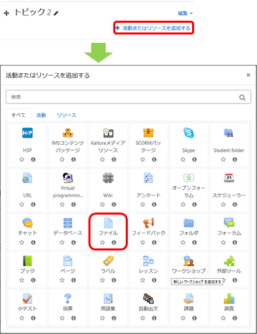Show info for 課題 activity
The width and height of the screenshot is (257, 334).
tap(194, 318)
